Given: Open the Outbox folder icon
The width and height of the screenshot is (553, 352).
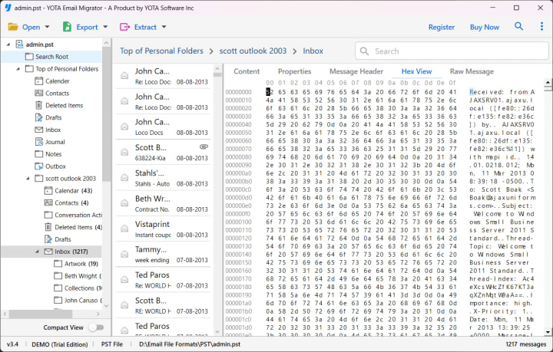Looking at the screenshot, I should (39, 166).
